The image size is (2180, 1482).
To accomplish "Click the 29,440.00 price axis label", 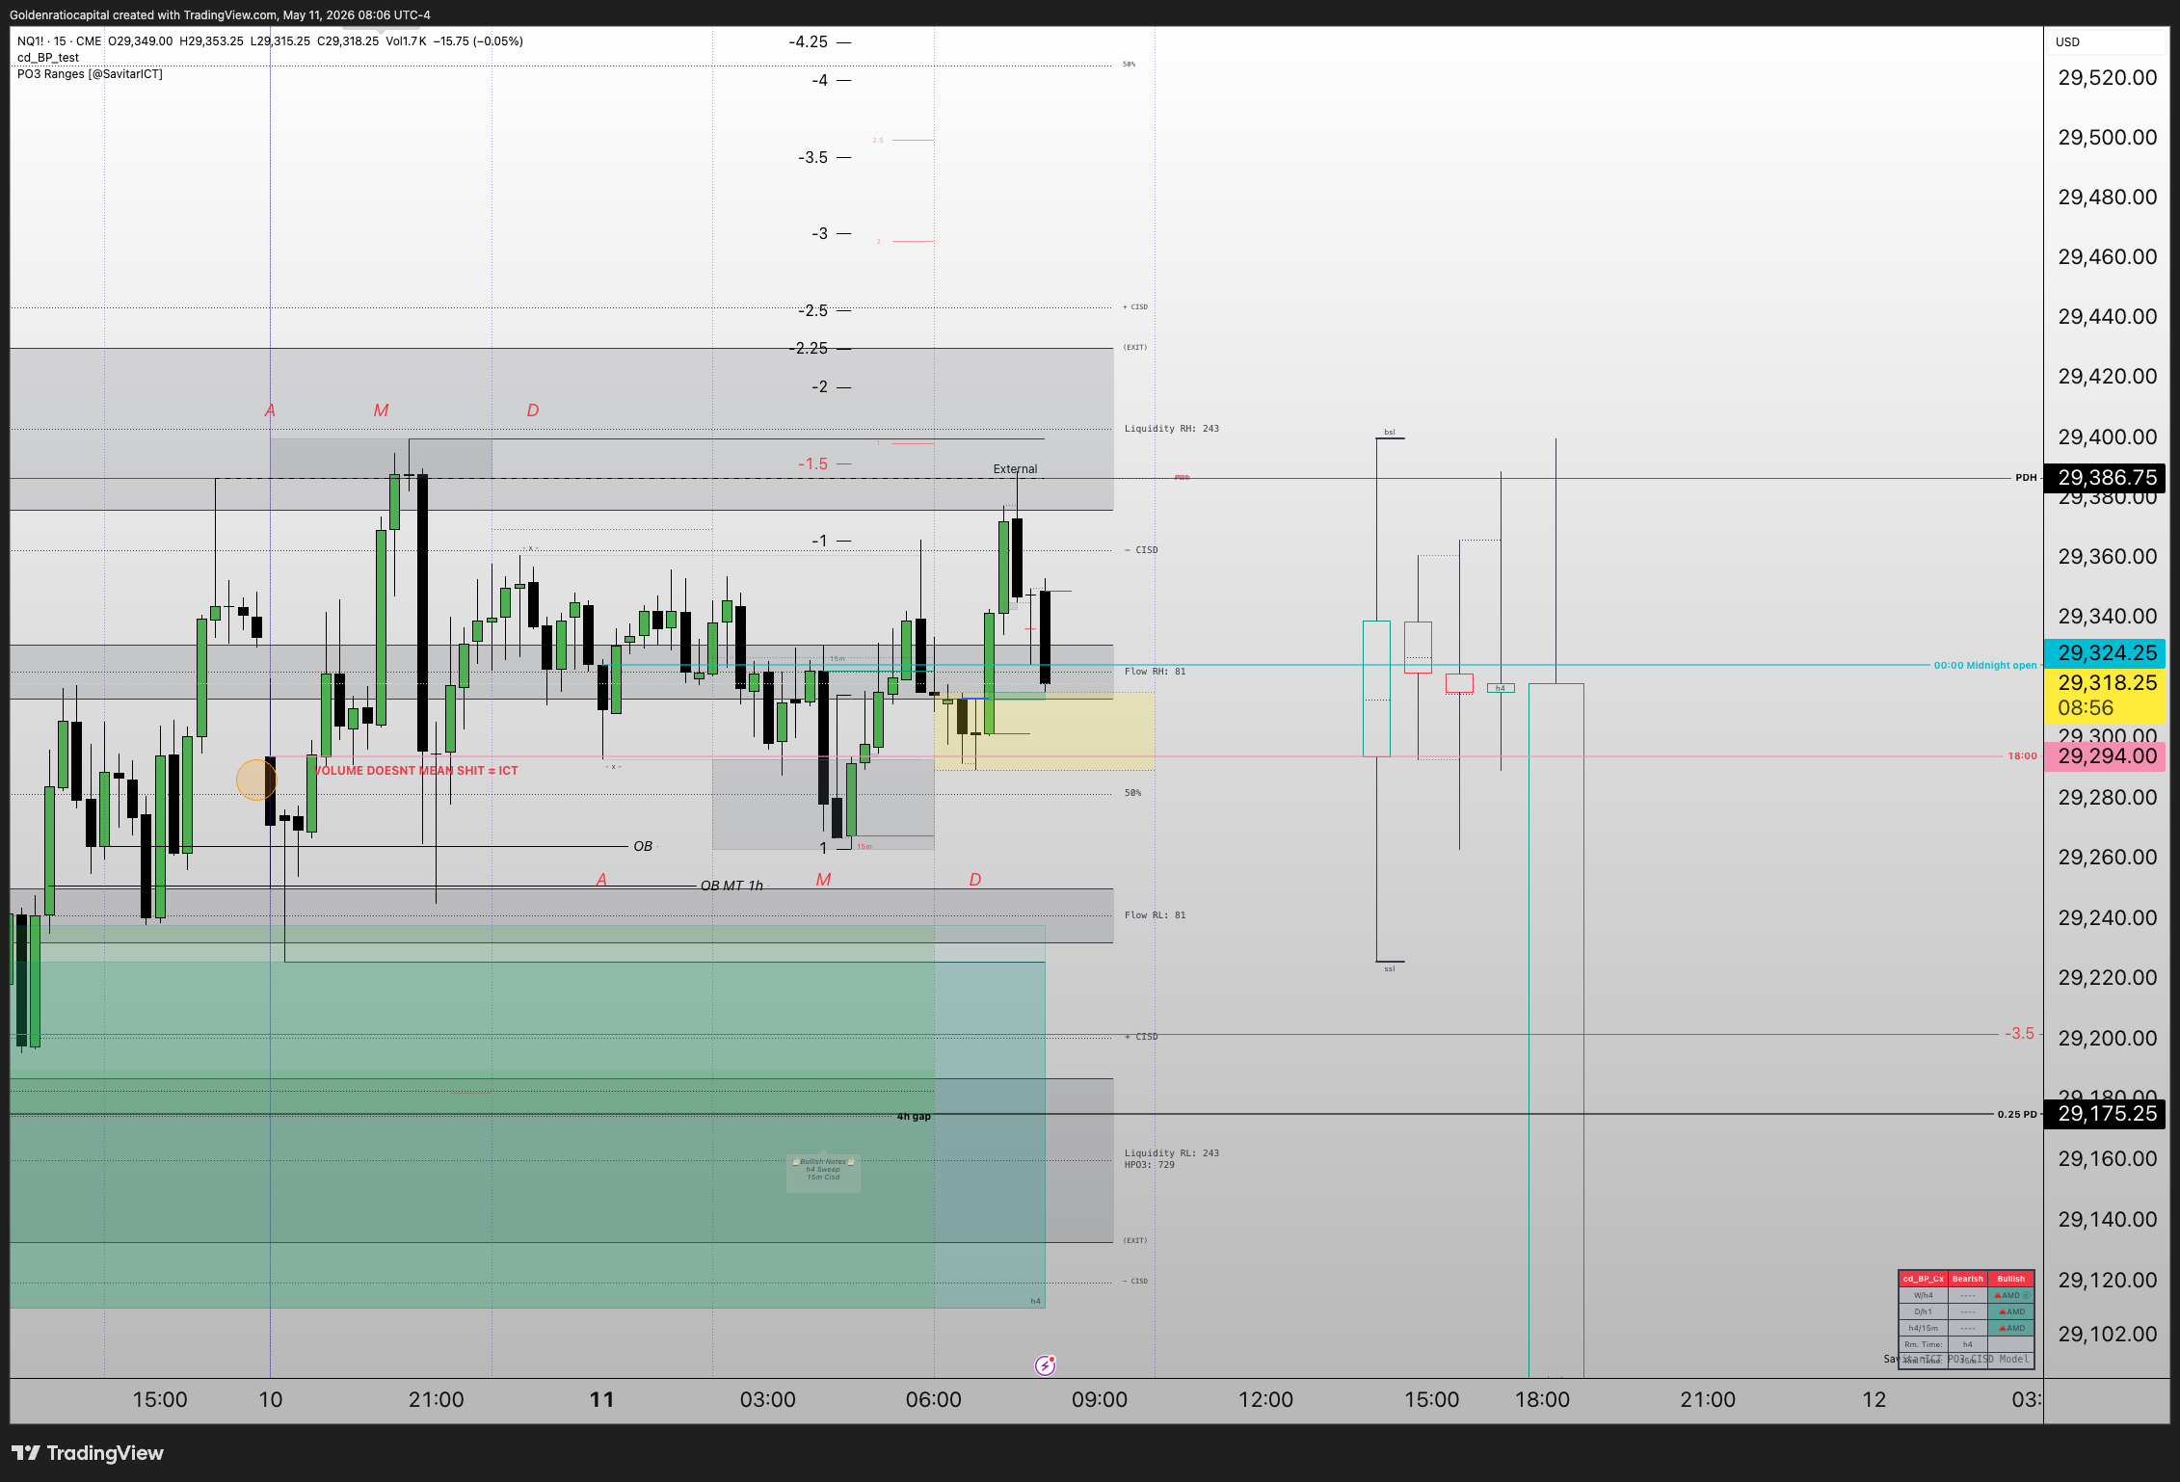I will [2108, 317].
